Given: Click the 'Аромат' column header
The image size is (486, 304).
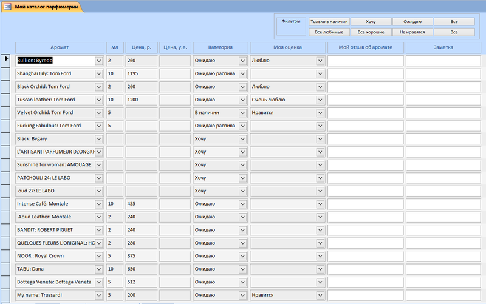Looking at the screenshot, I should [x=60, y=47].
